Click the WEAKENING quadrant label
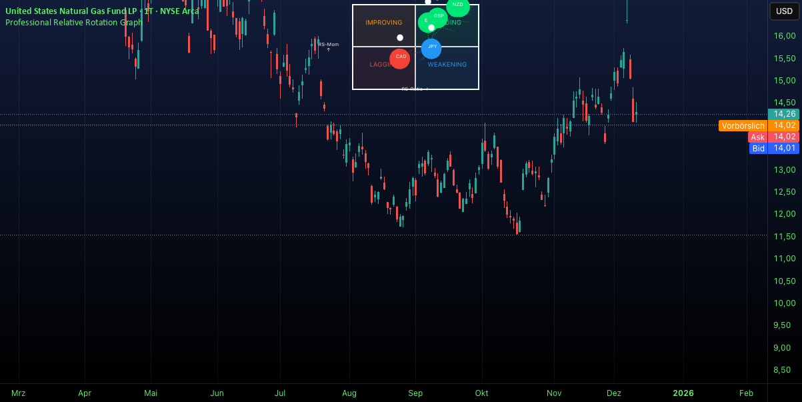 447,65
